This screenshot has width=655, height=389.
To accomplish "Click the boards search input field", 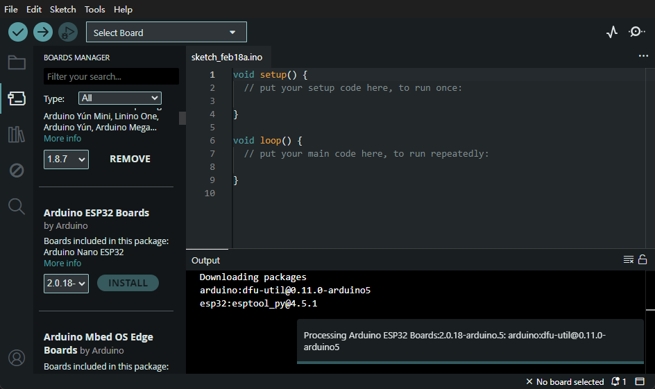I will pyautogui.click(x=111, y=77).
